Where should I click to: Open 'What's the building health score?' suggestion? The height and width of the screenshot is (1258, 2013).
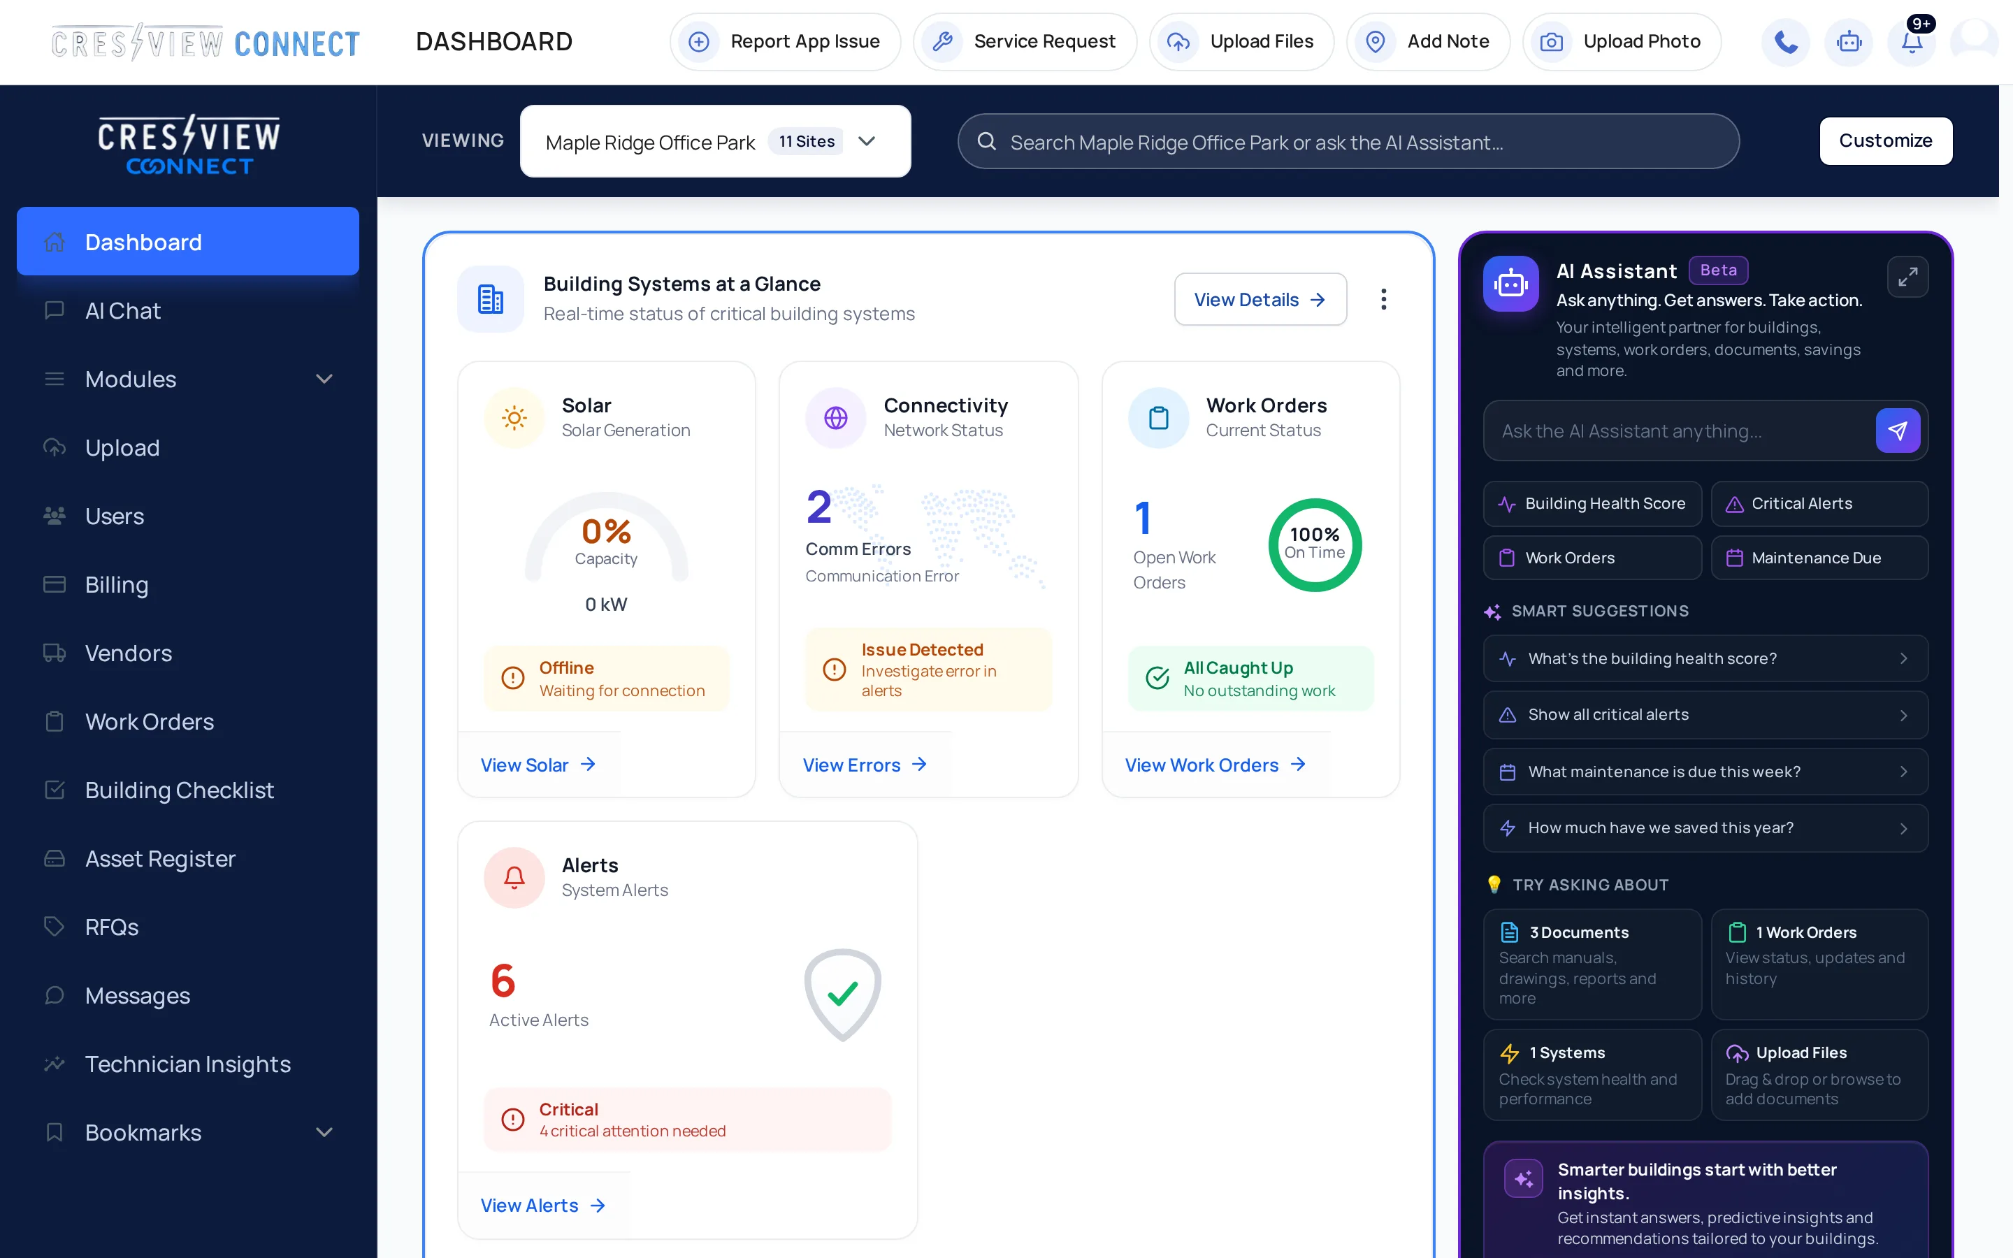point(1705,658)
